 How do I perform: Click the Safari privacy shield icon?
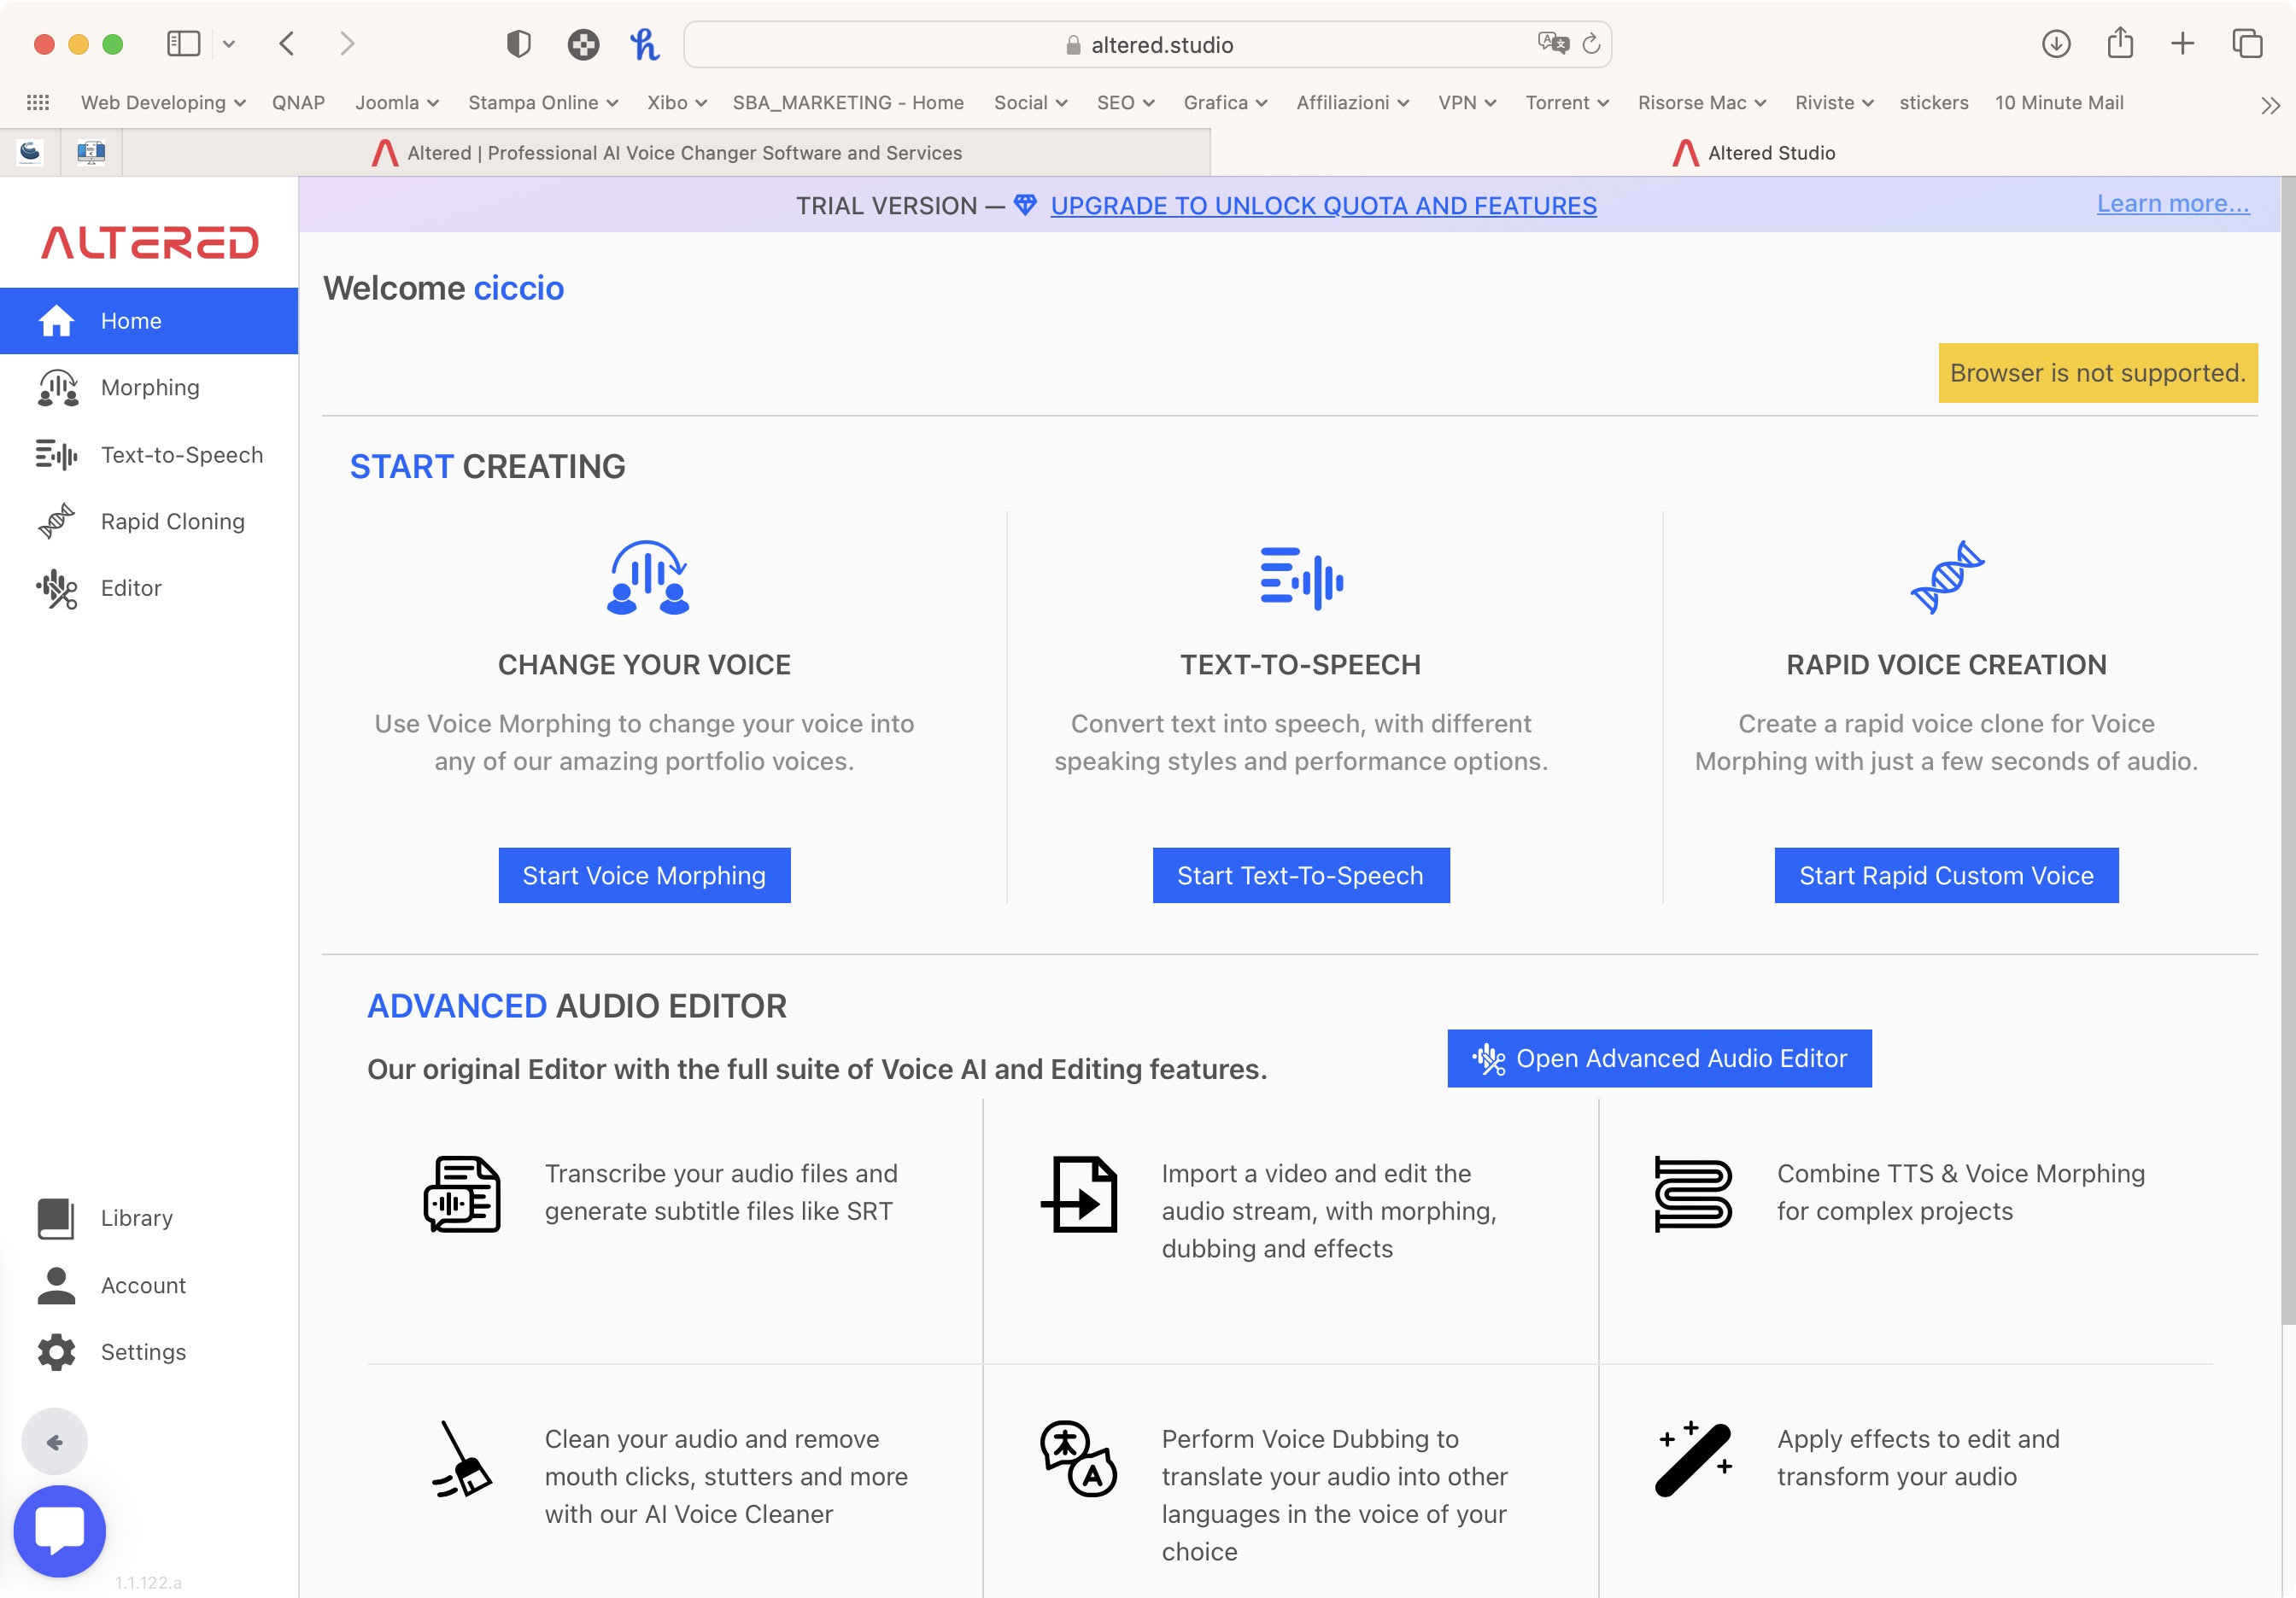[518, 44]
